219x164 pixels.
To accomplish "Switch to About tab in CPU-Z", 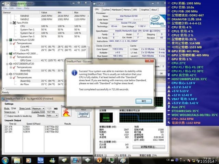I will 154,10.
